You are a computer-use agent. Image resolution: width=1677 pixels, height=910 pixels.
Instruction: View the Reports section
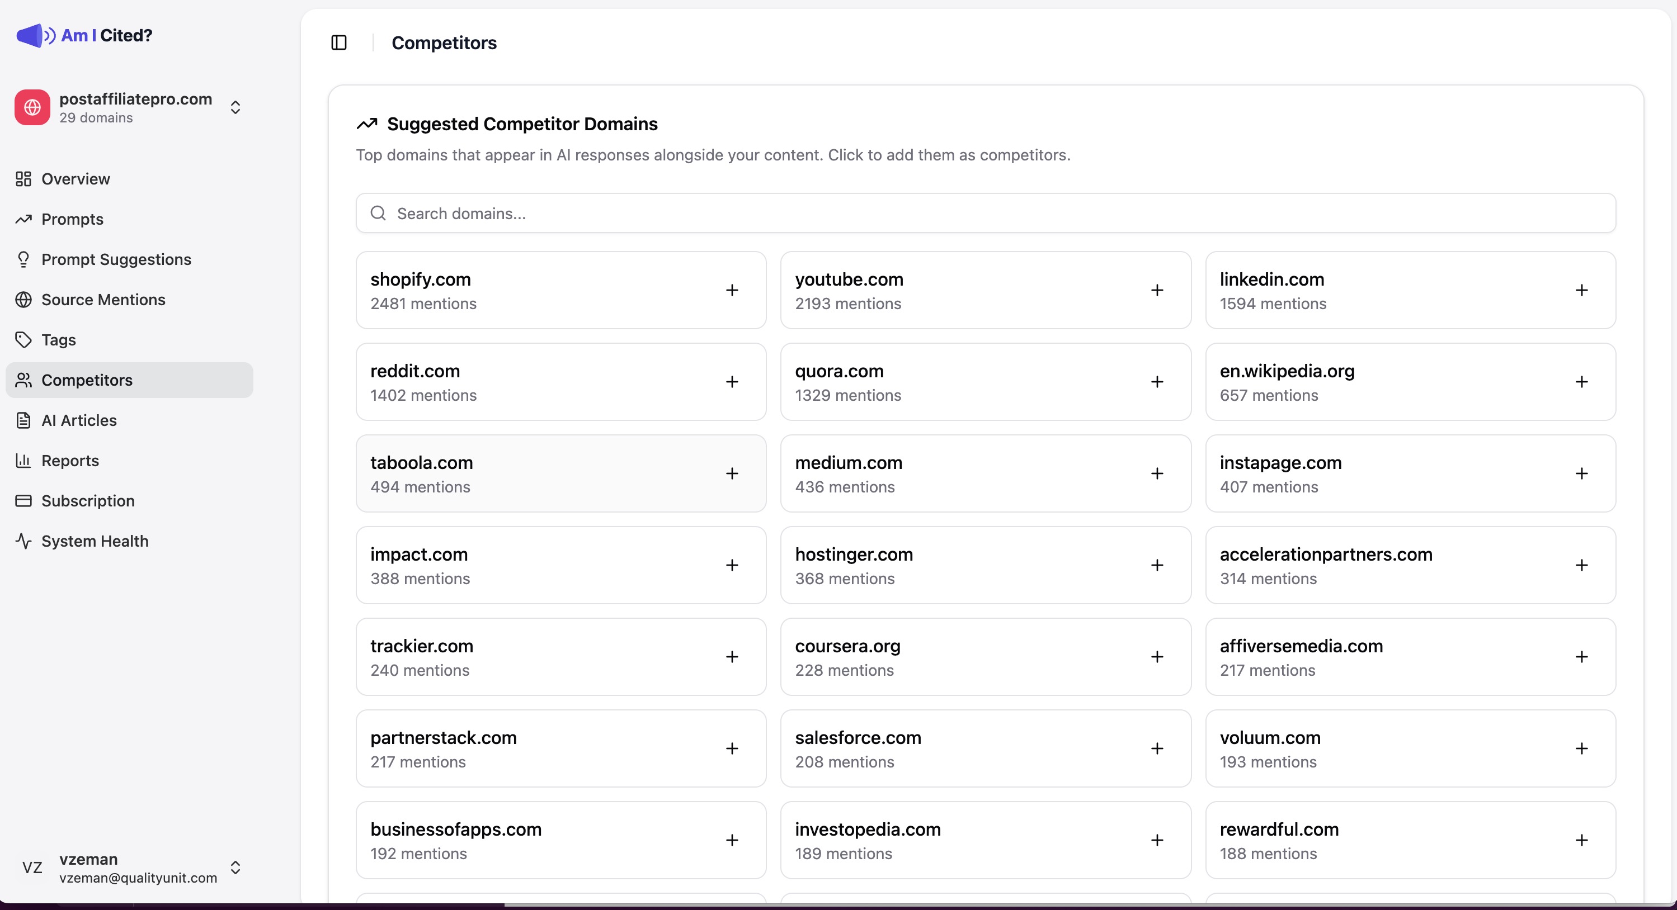70,461
